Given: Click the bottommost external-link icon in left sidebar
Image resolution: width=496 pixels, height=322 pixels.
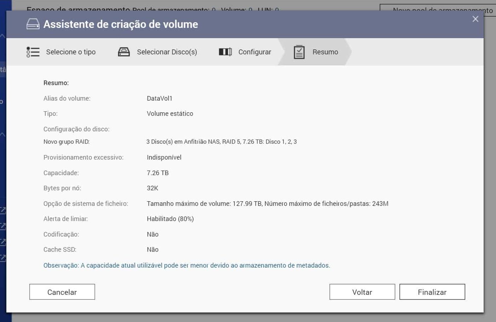Looking at the screenshot, I should click(x=3, y=258).
